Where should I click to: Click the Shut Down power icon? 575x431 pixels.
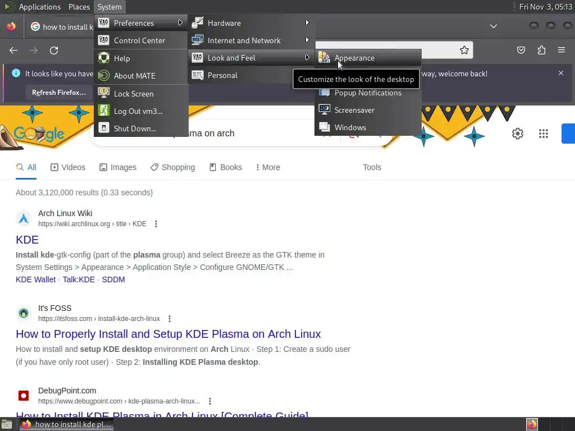click(x=104, y=128)
